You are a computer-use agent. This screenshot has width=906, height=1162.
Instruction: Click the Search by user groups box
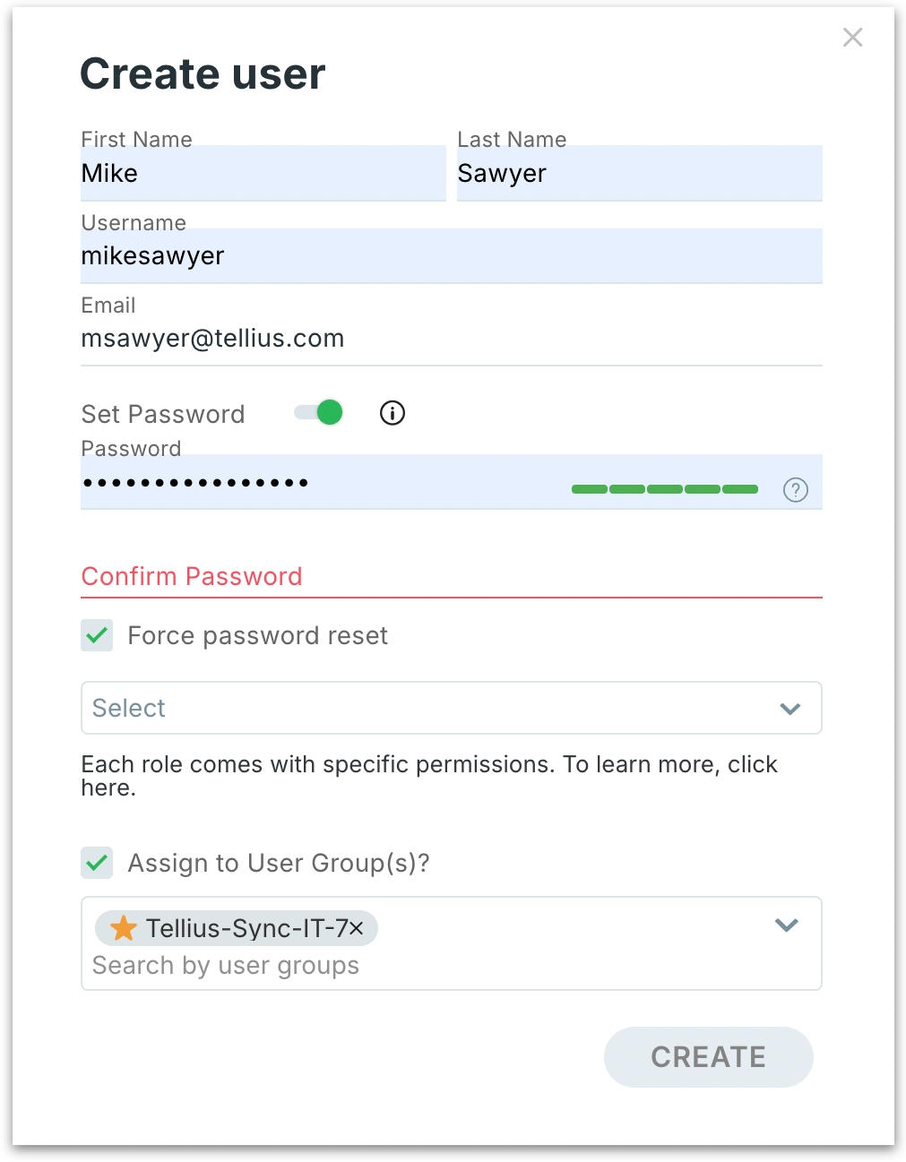(x=430, y=966)
